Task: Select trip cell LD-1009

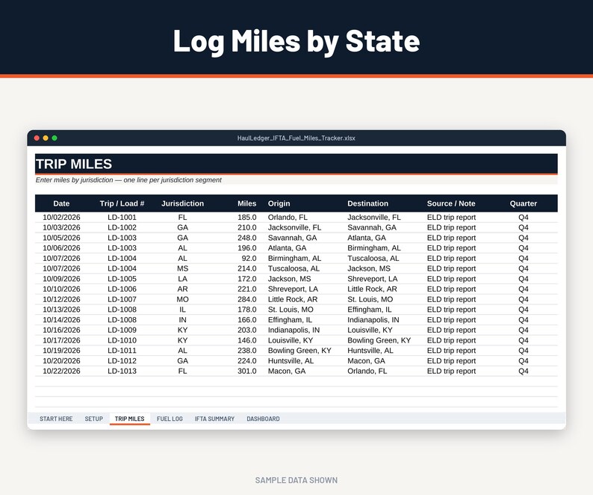Action: point(122,330)
